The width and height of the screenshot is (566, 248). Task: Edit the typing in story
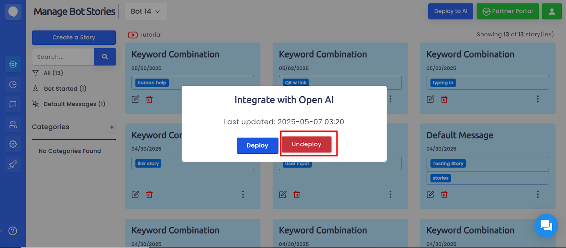tap(431, 99)
